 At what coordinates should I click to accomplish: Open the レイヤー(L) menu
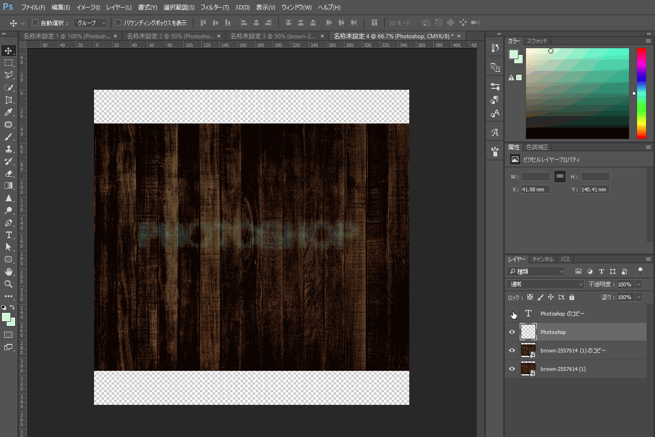pyautogui.click(x=119, y=8)
